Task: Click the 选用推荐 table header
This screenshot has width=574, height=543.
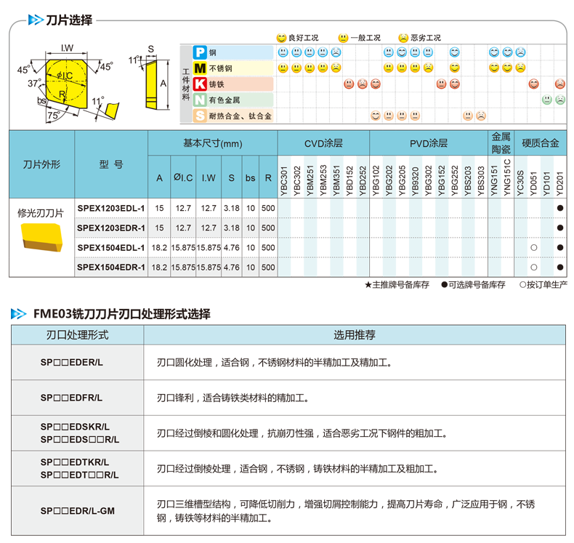Action: tap(355, 334)
